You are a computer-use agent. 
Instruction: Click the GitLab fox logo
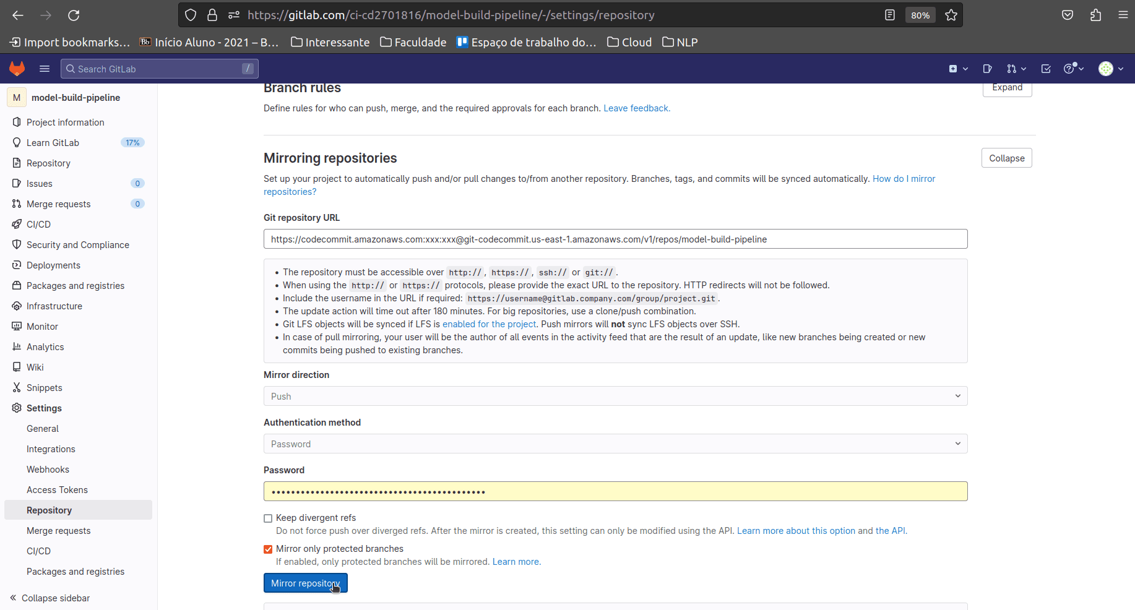(17, 69)
